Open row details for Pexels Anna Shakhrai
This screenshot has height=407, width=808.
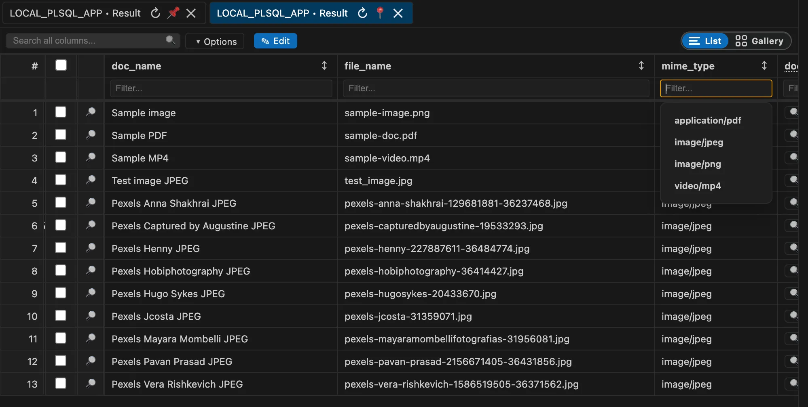tap(91, 203)
